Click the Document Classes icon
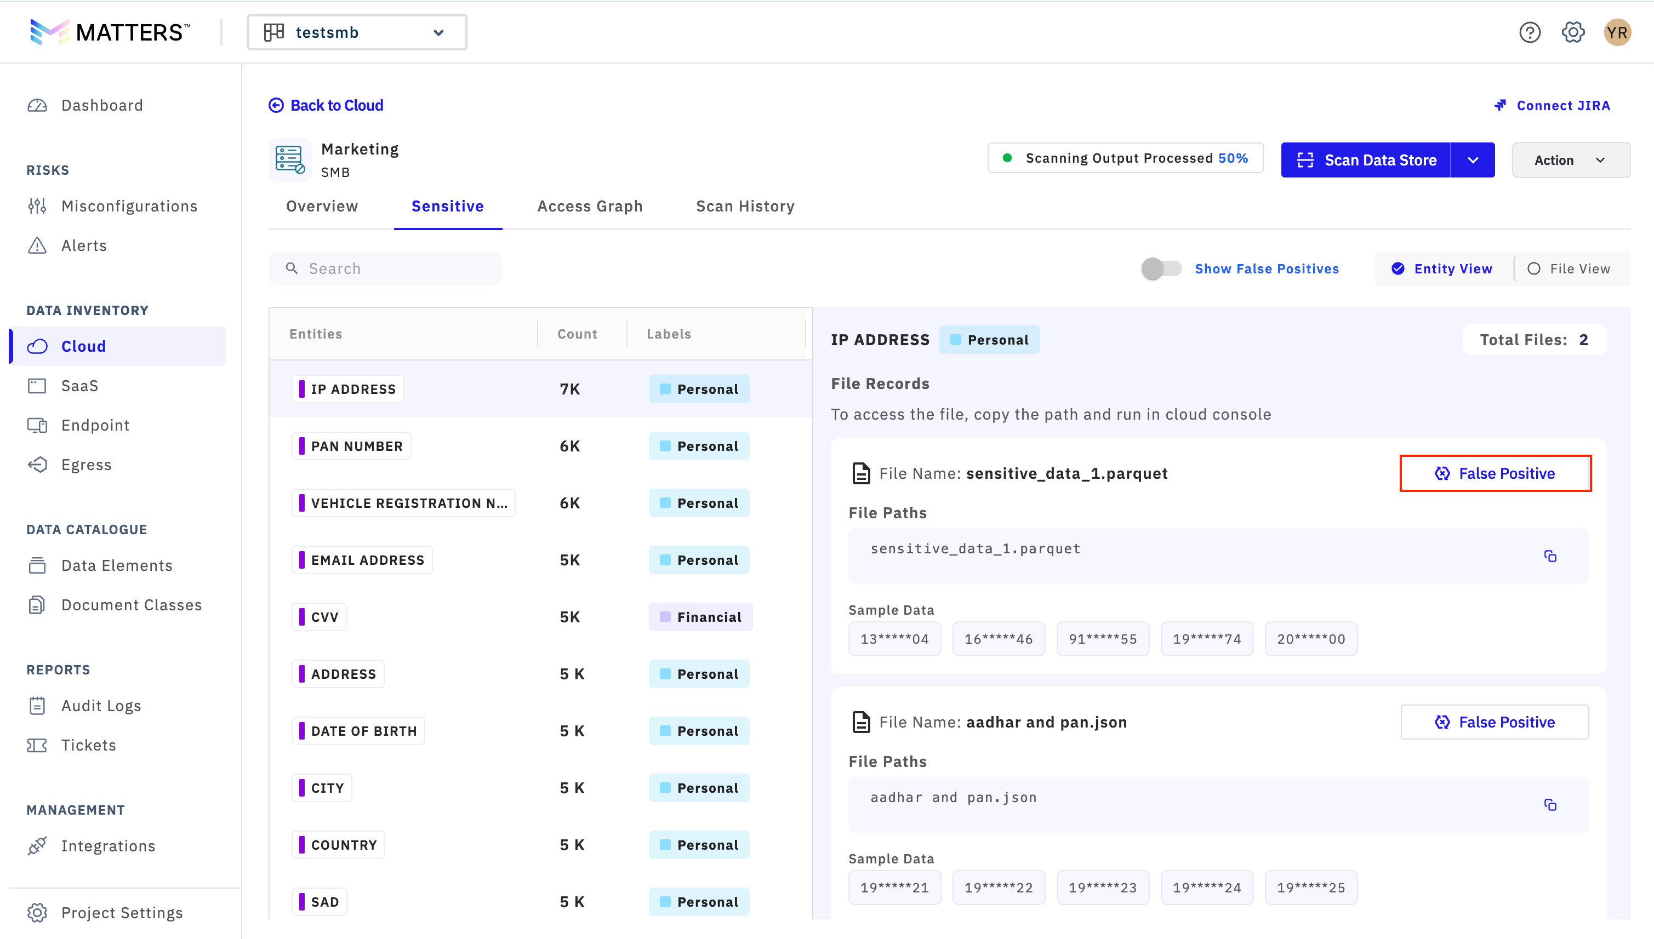 [x=37, y=604]
